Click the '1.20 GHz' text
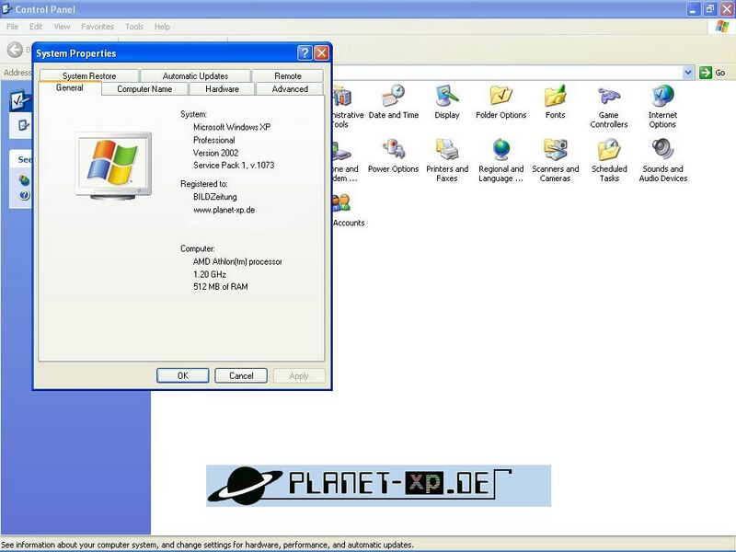Image resolution: width=736 pixels, height=552 pixels. (210, 274)
